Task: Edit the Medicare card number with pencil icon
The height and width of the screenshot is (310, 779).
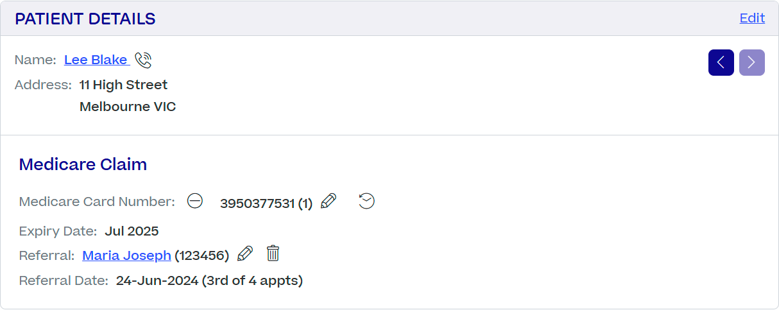Action: [x=329, y=201]
